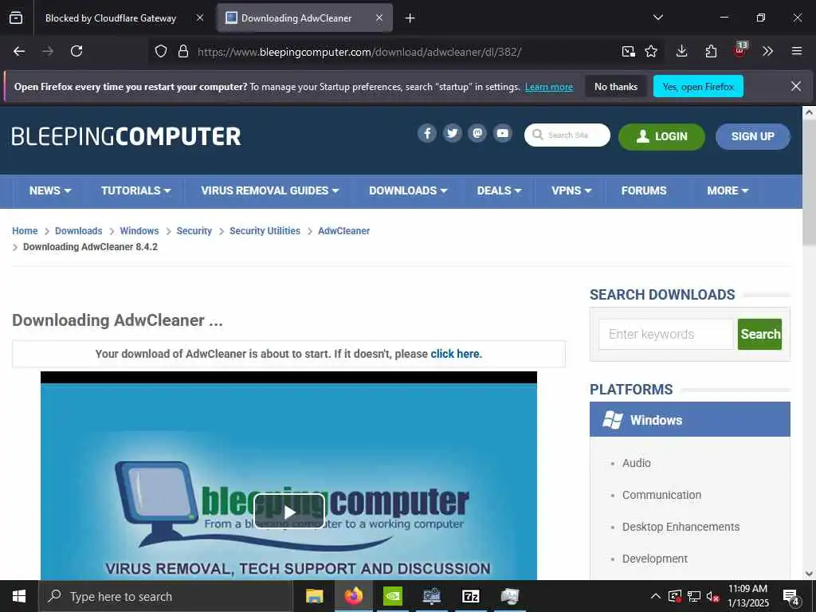Show site security padlock info

point(183,52)
